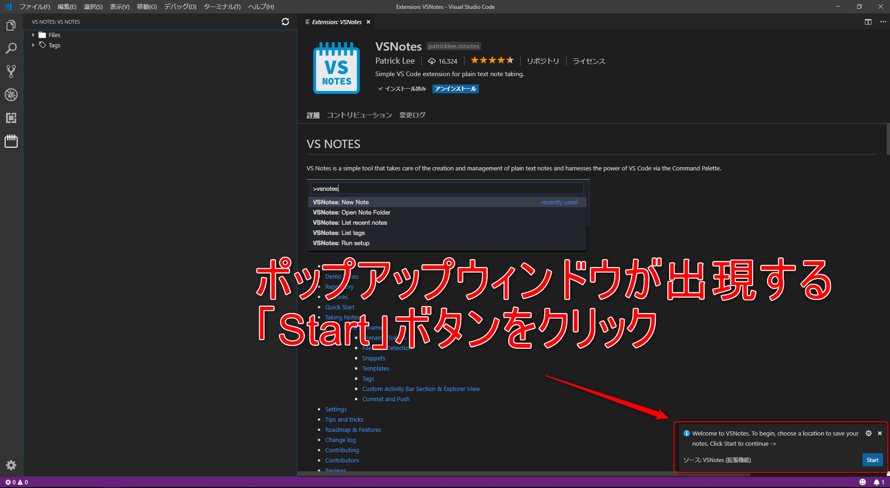Switch to the 変更ログ tab
This screenshot has height=488, width=890.
point(413,115)
